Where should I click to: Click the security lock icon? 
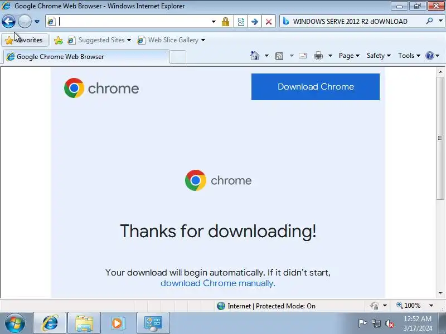[x=226, y=22]
